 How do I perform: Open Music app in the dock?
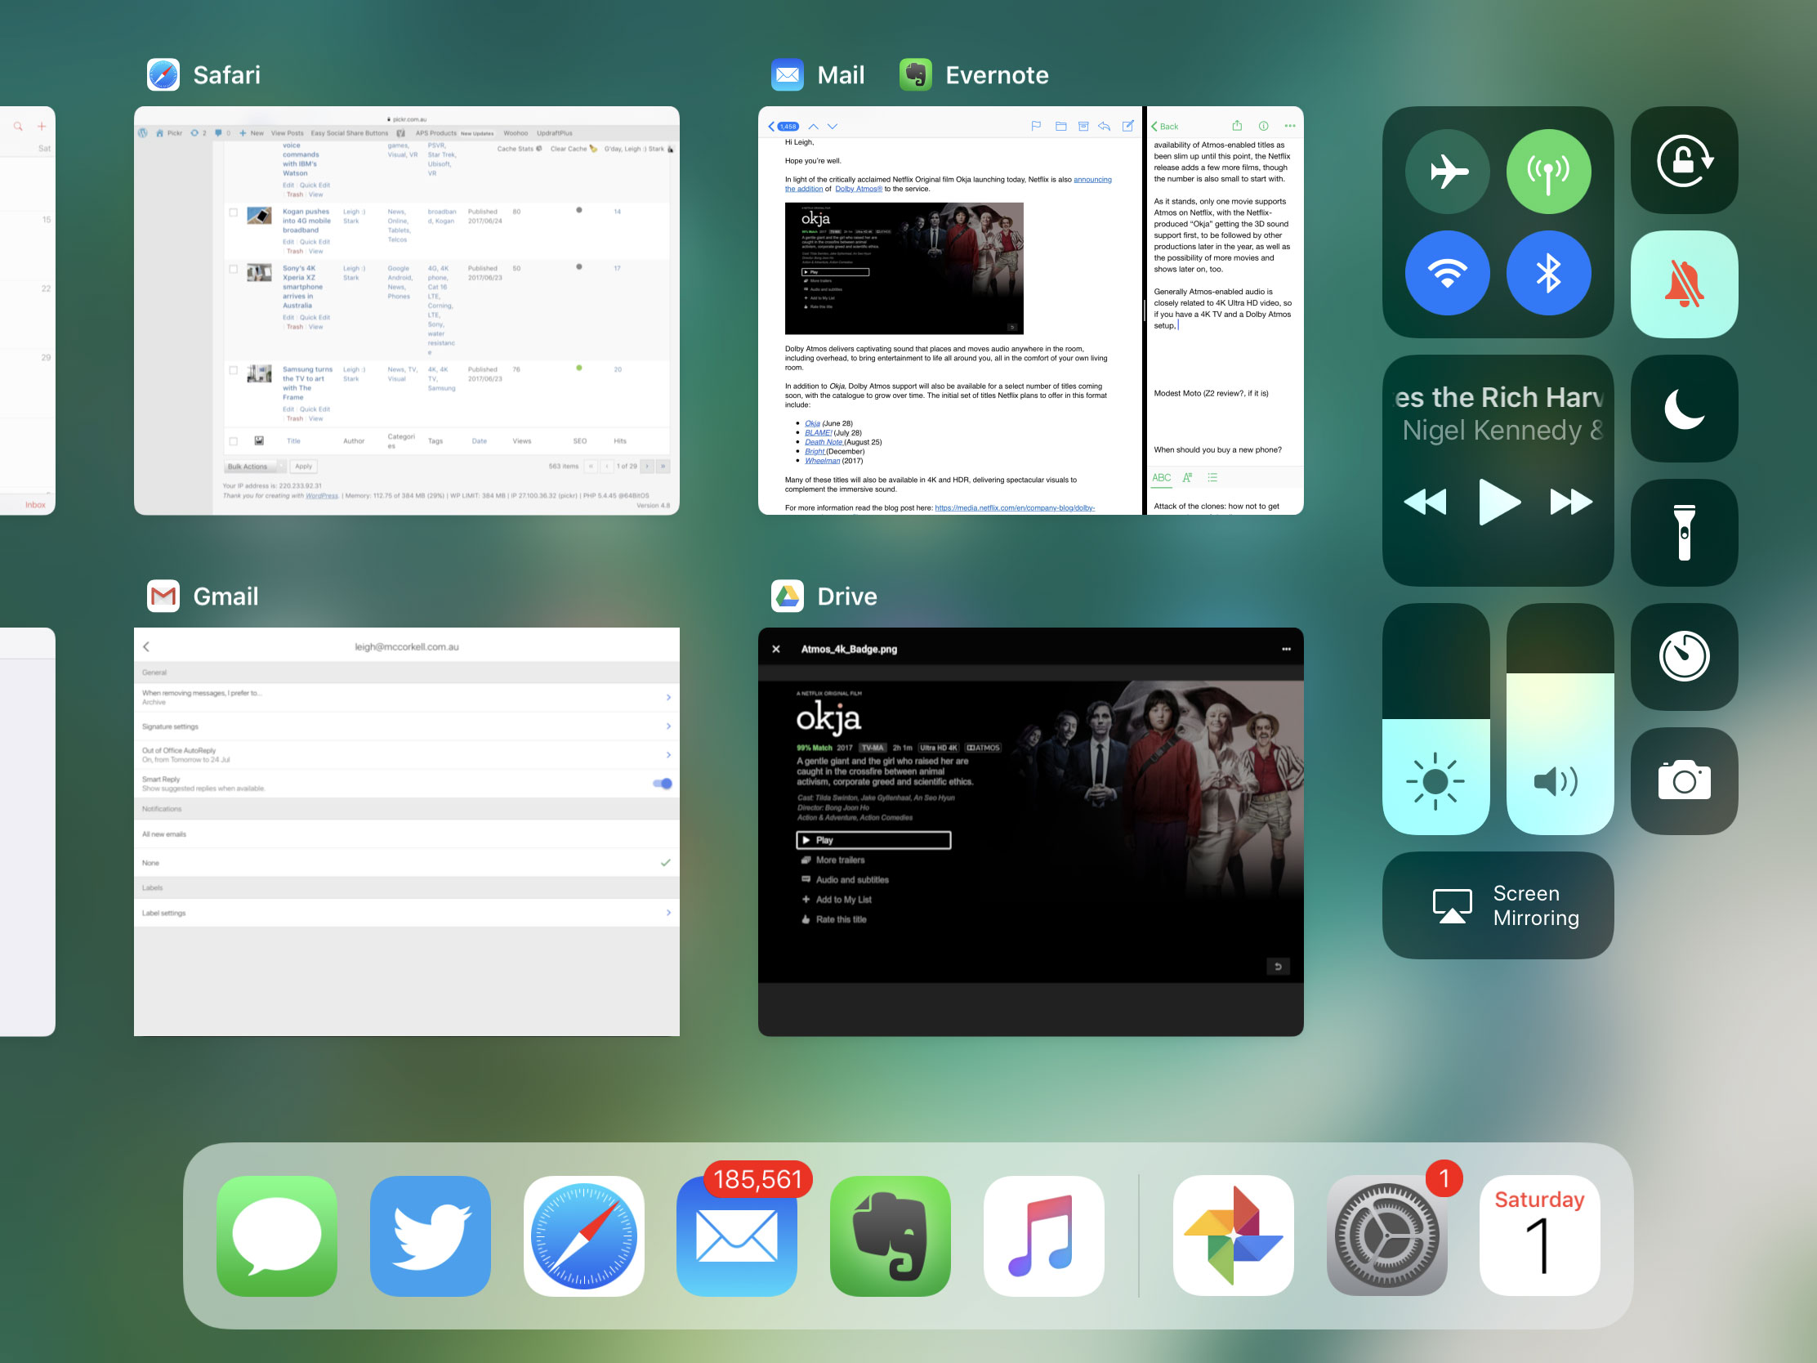(1044, 1236)
